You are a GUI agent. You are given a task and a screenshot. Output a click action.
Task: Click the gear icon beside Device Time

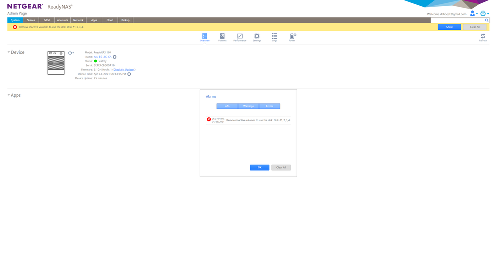pyautogui.click(x=129, y=74)
